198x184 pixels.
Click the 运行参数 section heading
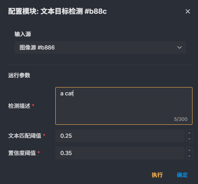19,75
